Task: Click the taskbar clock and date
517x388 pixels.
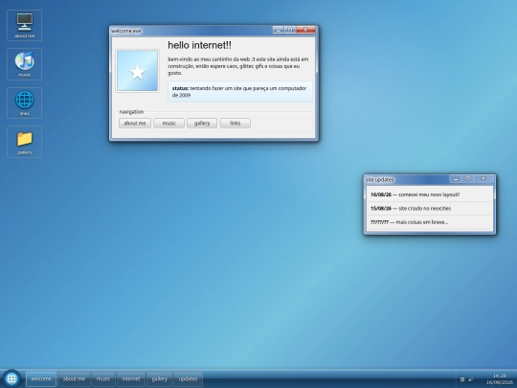Action: coord(500,378)
